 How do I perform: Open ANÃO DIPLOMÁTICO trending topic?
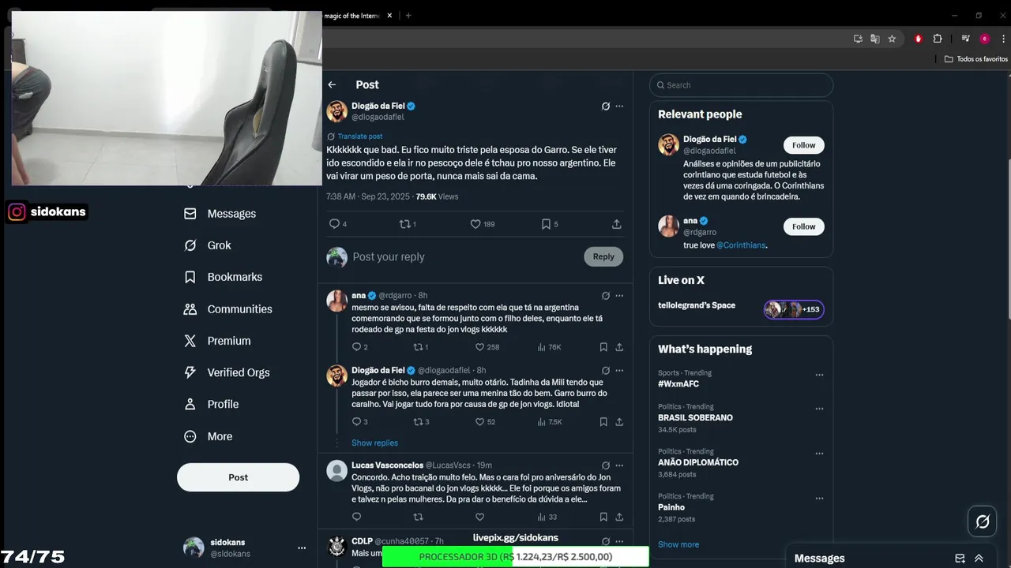click(698, 462)
